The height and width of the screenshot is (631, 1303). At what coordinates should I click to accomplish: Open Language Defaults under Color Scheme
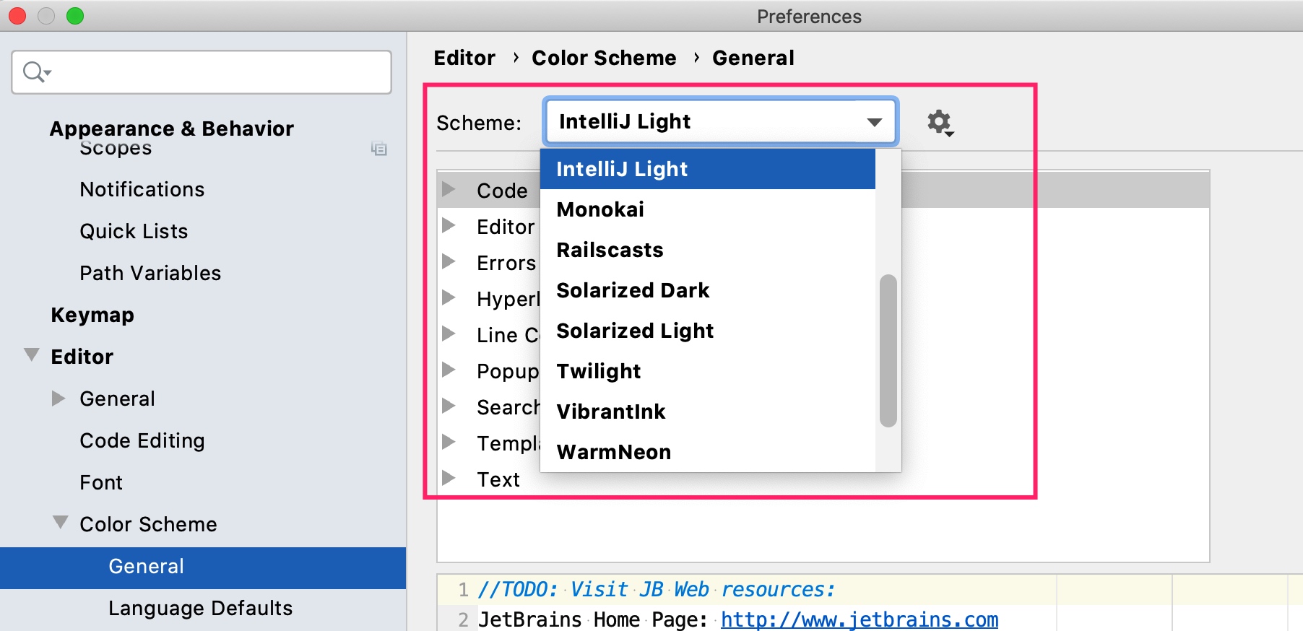pos(201,608)
